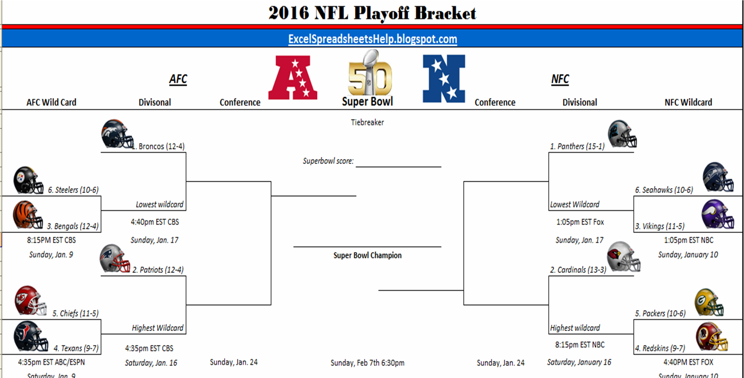Viewport: 744px width, 378px height.
Task: Open the ExcelSpreadsheetsHelp.blogspot.com link
Action: point(372,39)
